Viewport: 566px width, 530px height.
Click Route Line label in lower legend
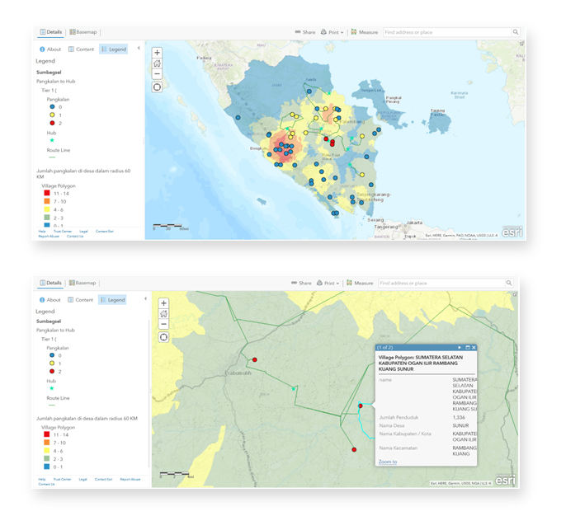pos(58,398)
